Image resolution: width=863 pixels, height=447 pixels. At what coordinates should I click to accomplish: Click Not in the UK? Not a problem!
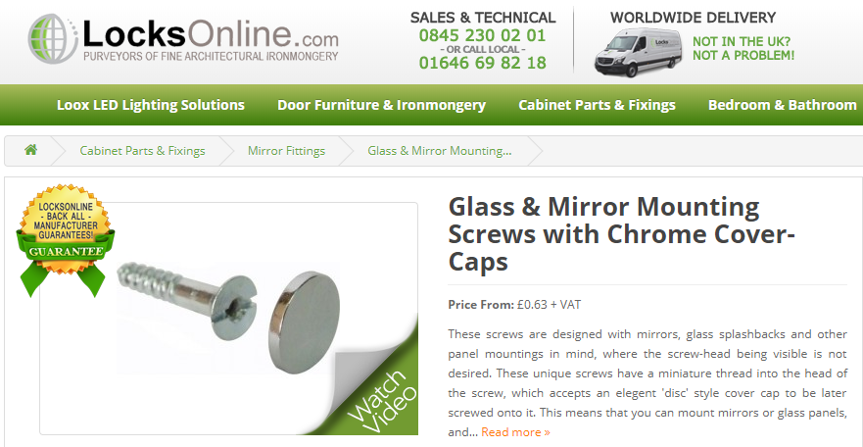(743, 48)
